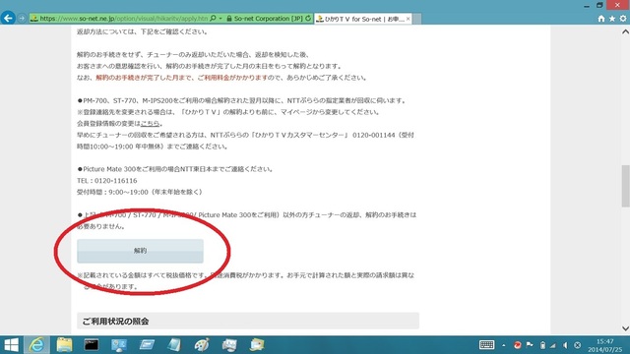The image size is (630, 354).
Task: Click the search magnifier in address bar
Action: (x=213, y=19)
